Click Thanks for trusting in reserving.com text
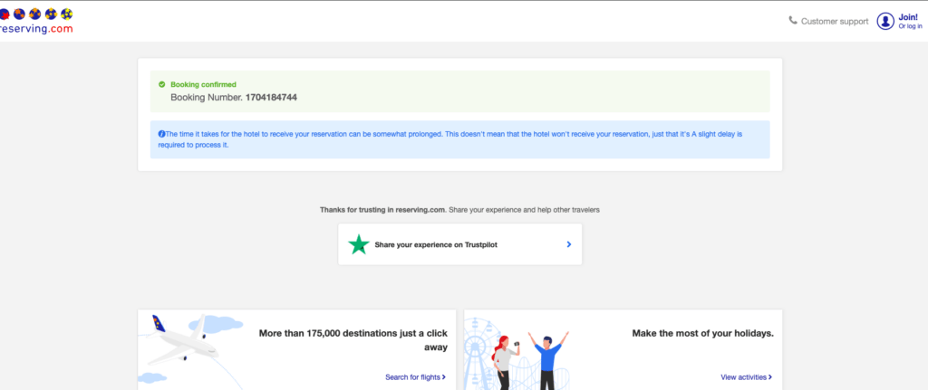Viewport: 928px width, 390px height. coord(382,210)
